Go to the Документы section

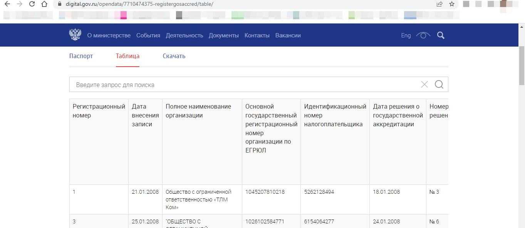click(x=223, y=35)
